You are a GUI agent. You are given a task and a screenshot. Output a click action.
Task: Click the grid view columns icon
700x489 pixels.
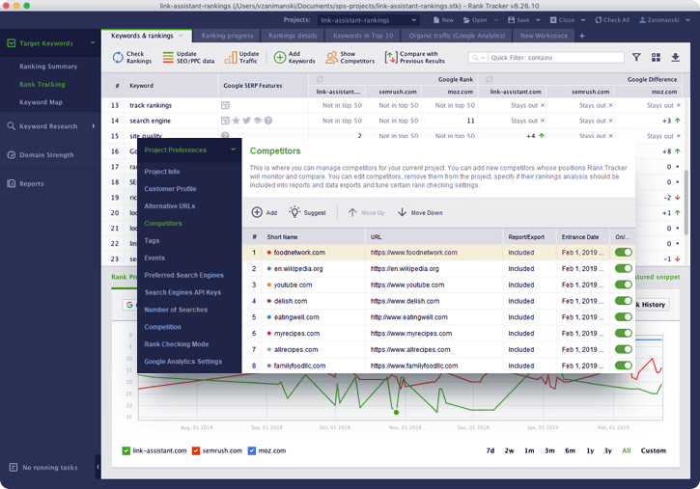(656, 57)
